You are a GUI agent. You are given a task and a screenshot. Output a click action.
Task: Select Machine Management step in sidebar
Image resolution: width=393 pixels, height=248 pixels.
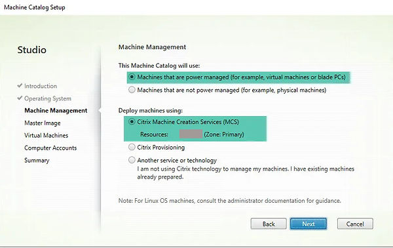[56, 110]
